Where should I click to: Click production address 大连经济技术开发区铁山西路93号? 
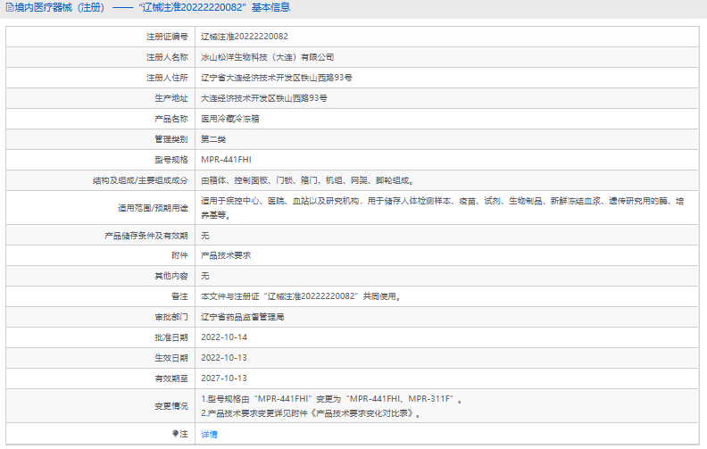pos(264,98)
